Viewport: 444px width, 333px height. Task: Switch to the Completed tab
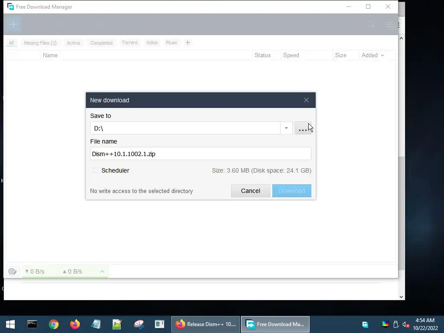coord(101,43)
